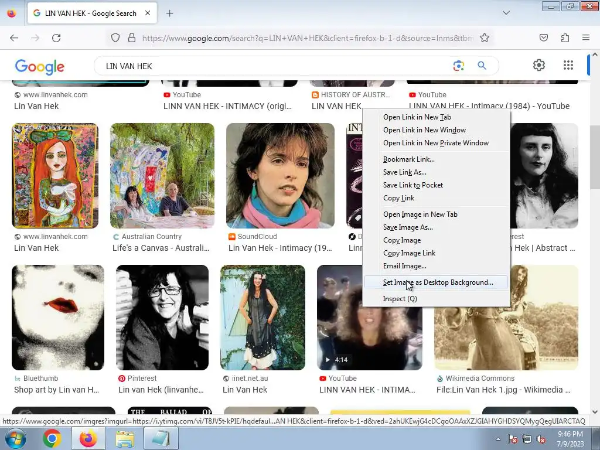Viewport: 600px width, 450px height.
Task: Open the Pinterest black-and-white glasses photo
Action: [x=162, y=318]
